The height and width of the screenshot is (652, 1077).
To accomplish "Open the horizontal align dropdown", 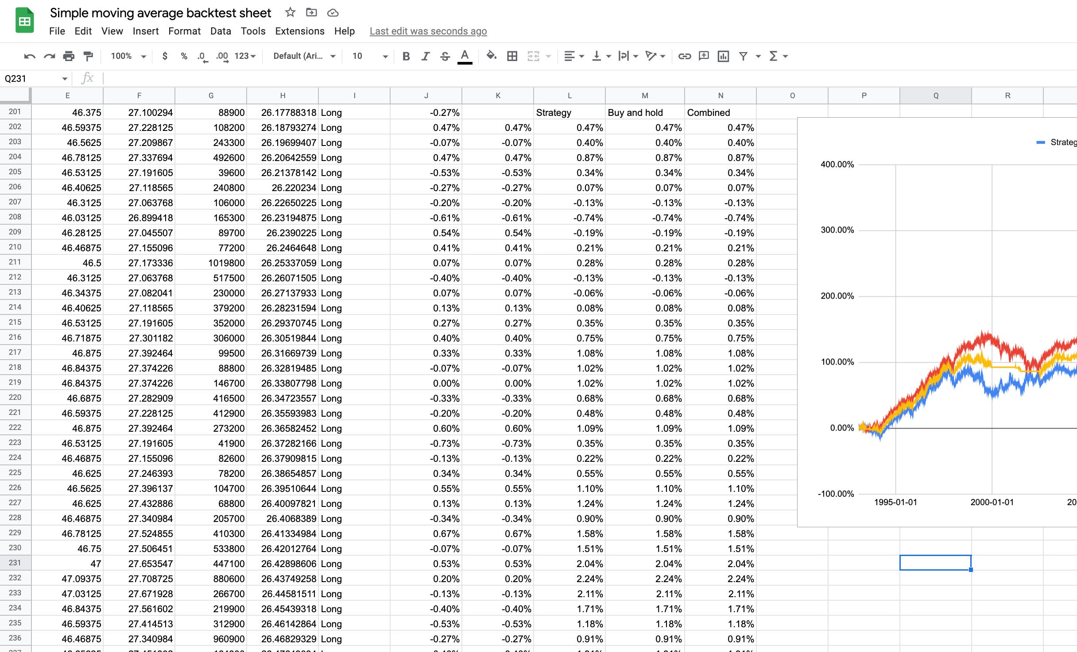I will click(573, 56).
